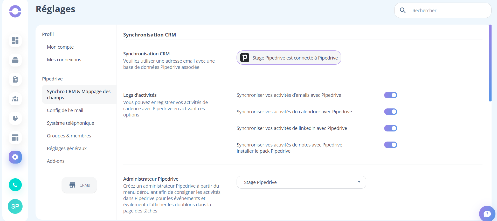
Task: Toggle calendar activities sync with Pipedrive
Action: click(391, 112)
